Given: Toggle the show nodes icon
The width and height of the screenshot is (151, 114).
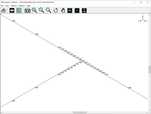Looking at the screenshot, I should click(84, 10).
